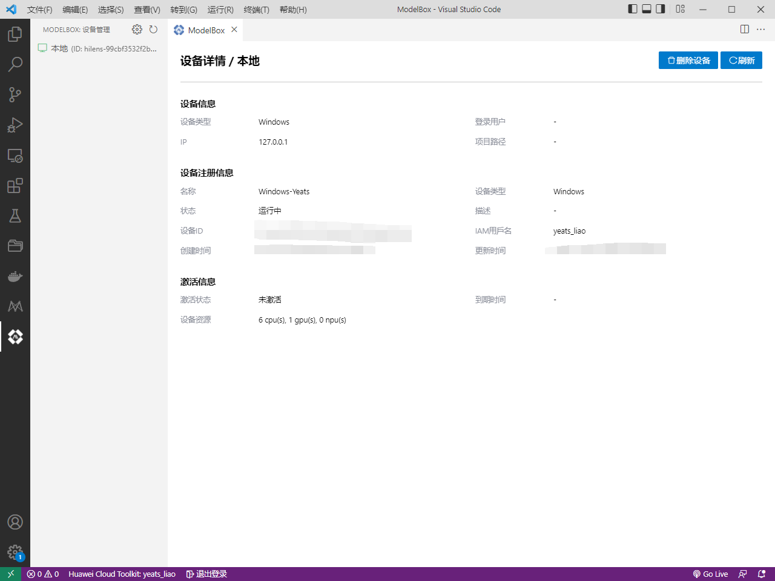Click the 刷新 button

(x=741, y=61)
